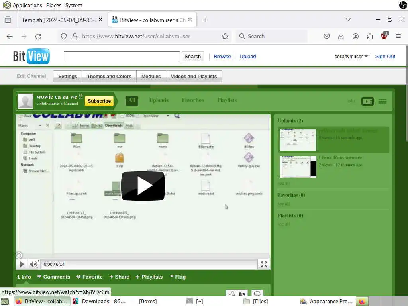Click the small play button in player bar
Screen dimensions: 408x306
coord(22,264)
